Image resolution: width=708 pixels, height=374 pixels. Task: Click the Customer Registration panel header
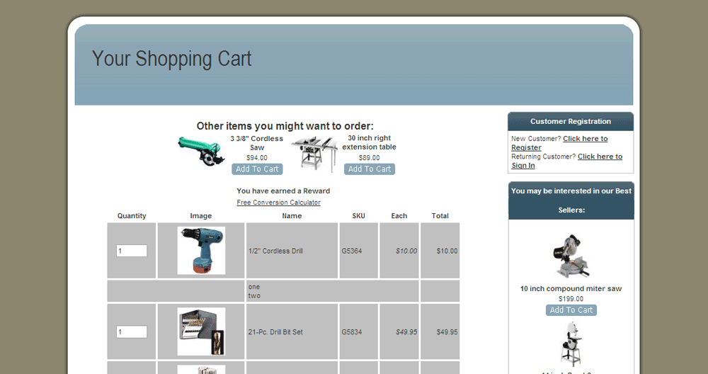click(x=571, y=122)
